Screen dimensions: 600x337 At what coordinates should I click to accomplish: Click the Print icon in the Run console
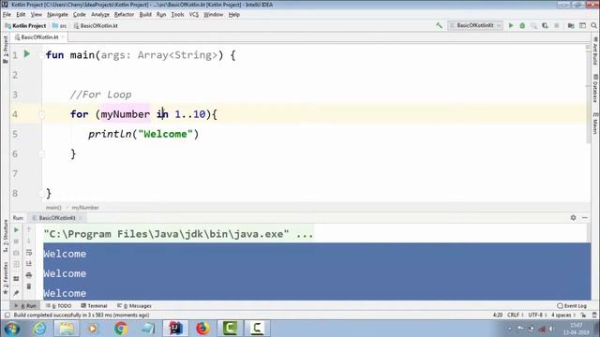tap(29, 275)
